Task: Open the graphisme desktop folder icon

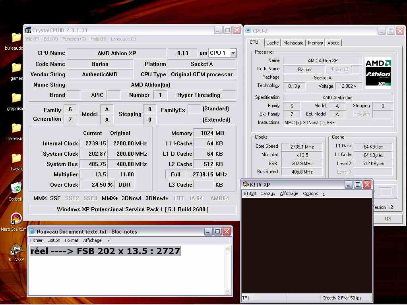Action: [16, 98]
